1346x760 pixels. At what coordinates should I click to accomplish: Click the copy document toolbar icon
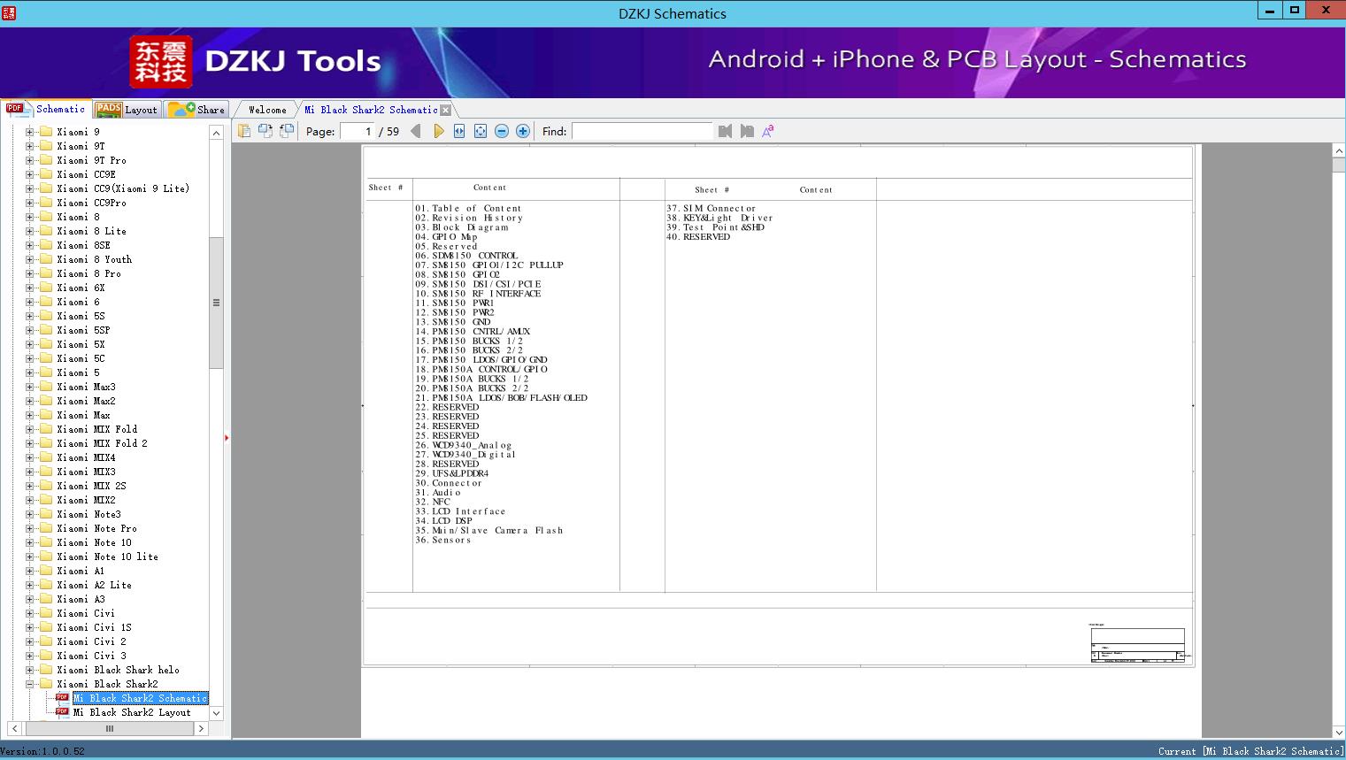click(244, 131)
